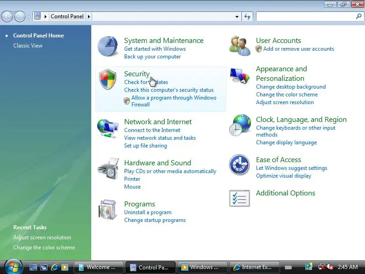Click the Security shield icon
The height and width of the screenshot is (274, 365).
(x=108, y=79)
